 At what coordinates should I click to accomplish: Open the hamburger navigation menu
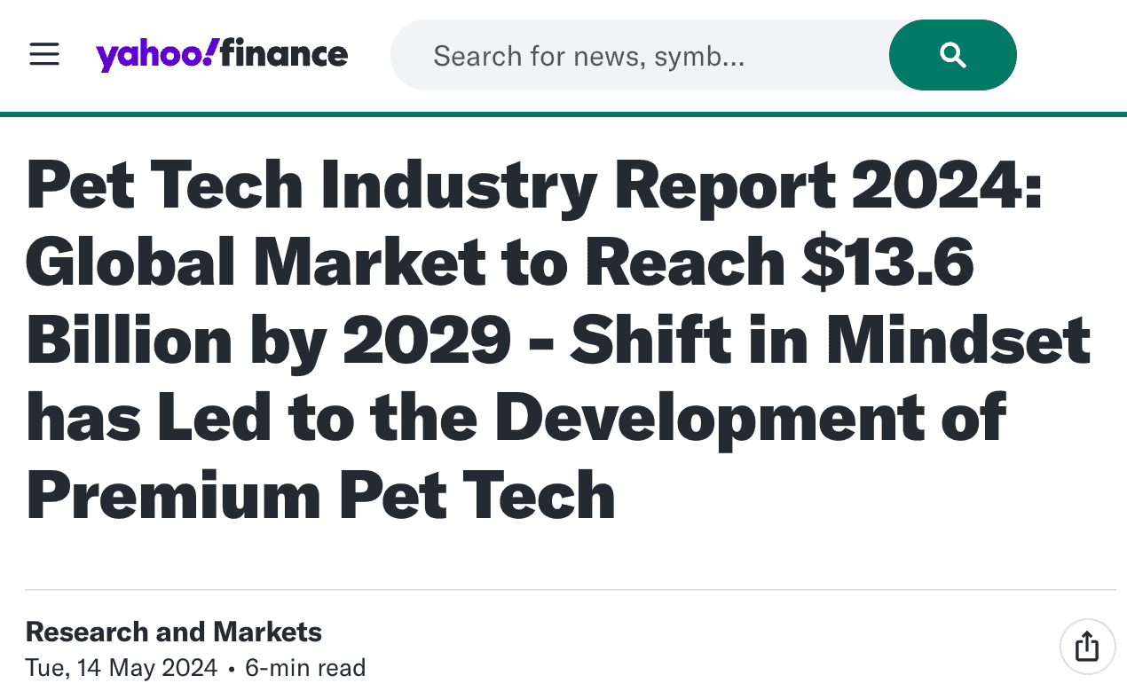44,55
